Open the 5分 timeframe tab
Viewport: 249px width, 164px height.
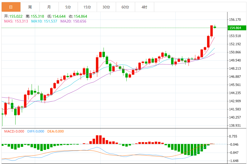pyautogui.click(x=68, y=7)
